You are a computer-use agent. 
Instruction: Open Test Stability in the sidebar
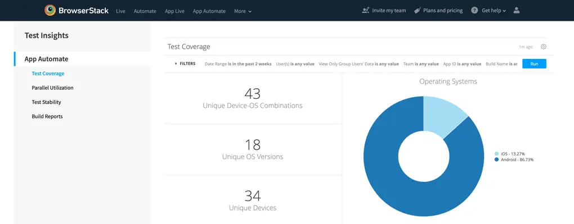tap(46, 102)
